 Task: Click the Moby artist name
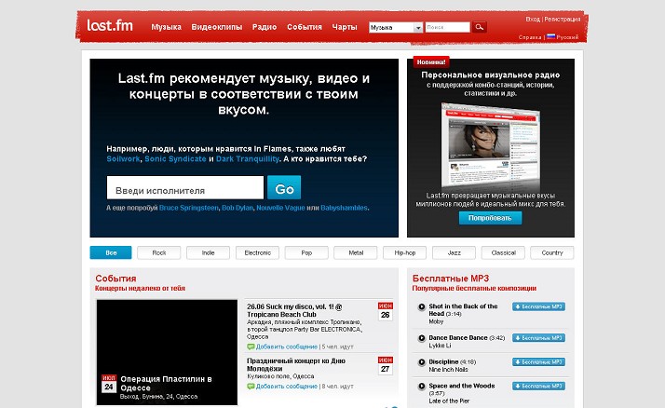pyautogui.click(x=436, y=322)
